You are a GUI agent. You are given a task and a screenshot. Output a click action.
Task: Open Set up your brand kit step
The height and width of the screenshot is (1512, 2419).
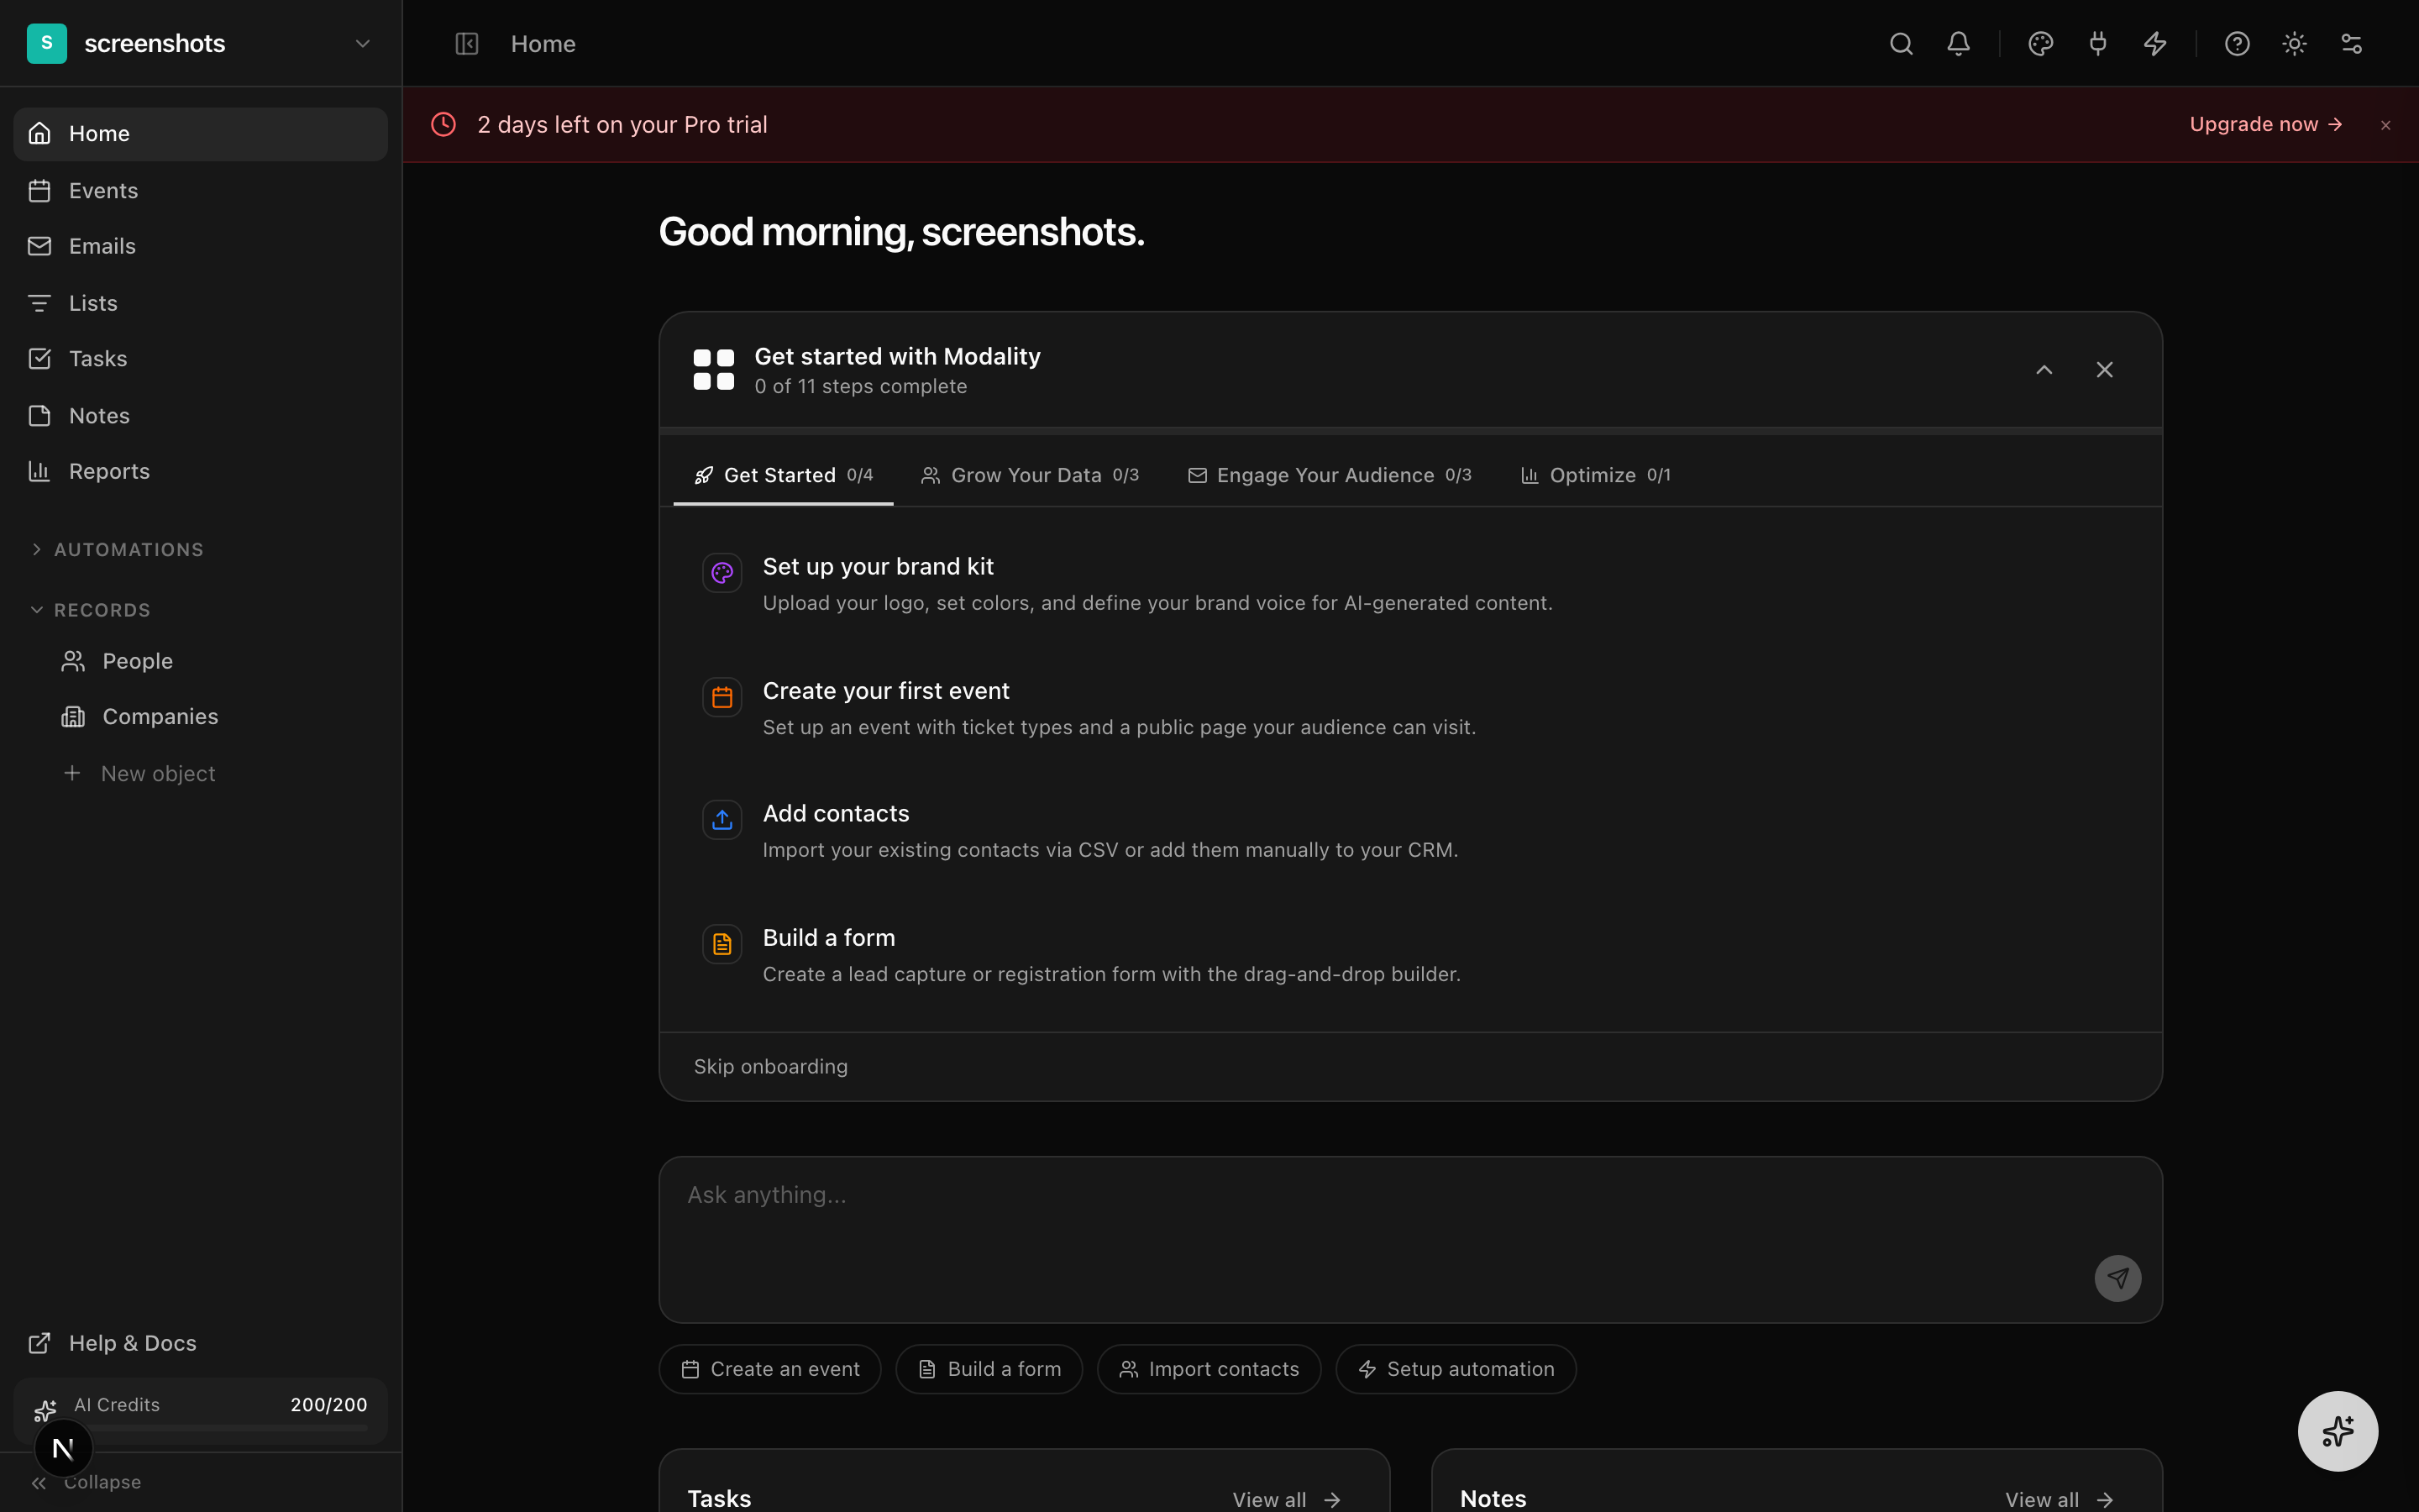[1409, 584]
